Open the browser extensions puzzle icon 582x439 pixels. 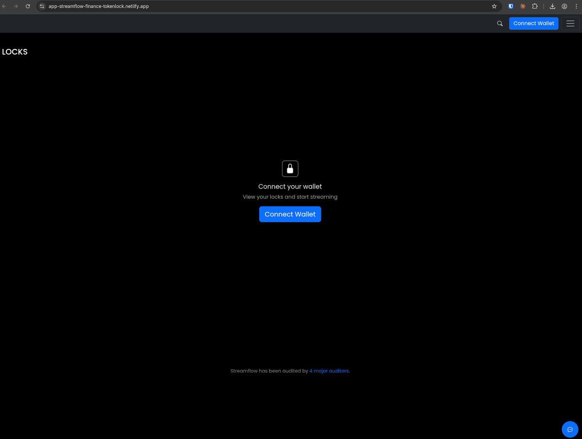[x=534, y=6]
